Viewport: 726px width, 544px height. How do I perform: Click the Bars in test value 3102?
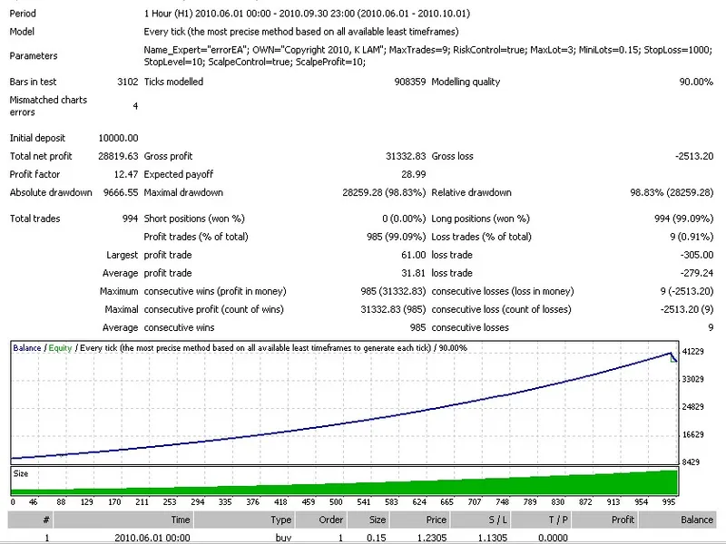tap(127, 82)
